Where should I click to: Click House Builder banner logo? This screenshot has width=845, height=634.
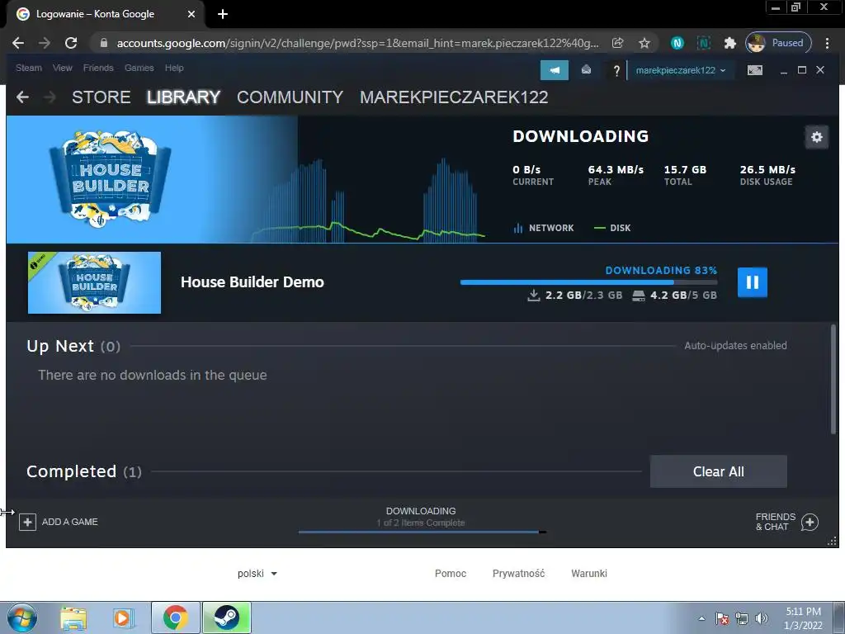click(x=110, y=178)
